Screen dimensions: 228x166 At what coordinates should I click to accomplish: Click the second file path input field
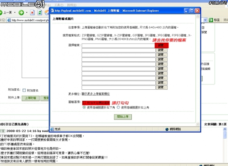(x=119, y=50)
